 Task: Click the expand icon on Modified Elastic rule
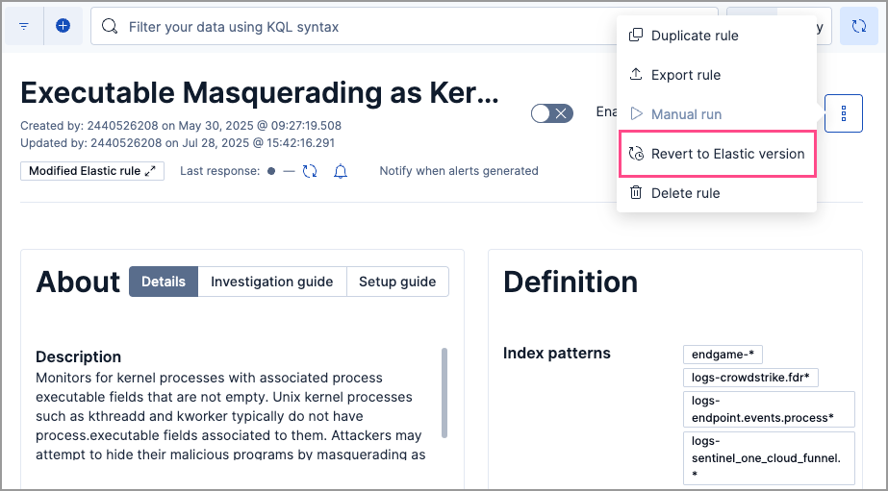(150, 171)
